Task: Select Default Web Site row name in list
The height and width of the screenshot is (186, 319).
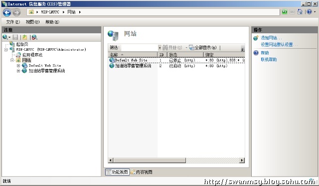Action: (131, 60)
